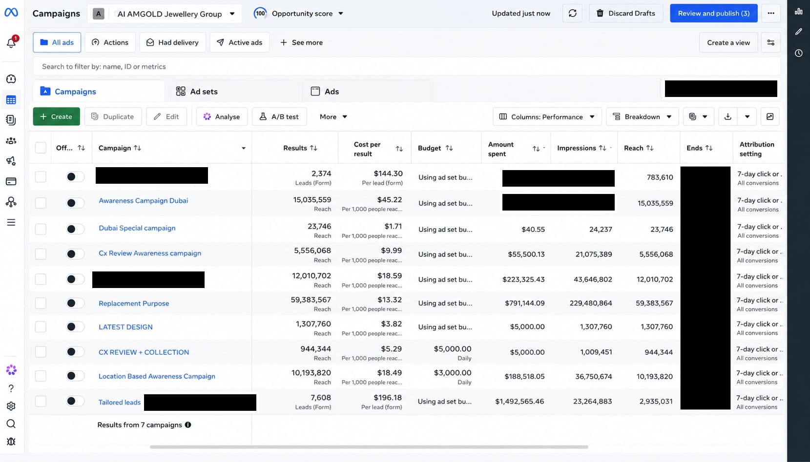Open the Audiences people icon in sidebar
Screen dimensions: 810x462
point(11,141)
